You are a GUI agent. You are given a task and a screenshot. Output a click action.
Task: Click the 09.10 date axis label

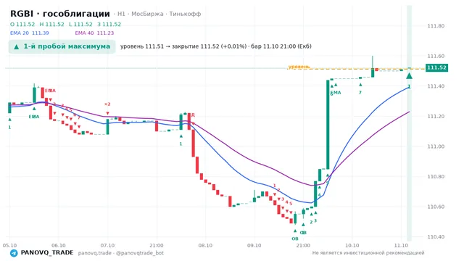click(254, 245)
